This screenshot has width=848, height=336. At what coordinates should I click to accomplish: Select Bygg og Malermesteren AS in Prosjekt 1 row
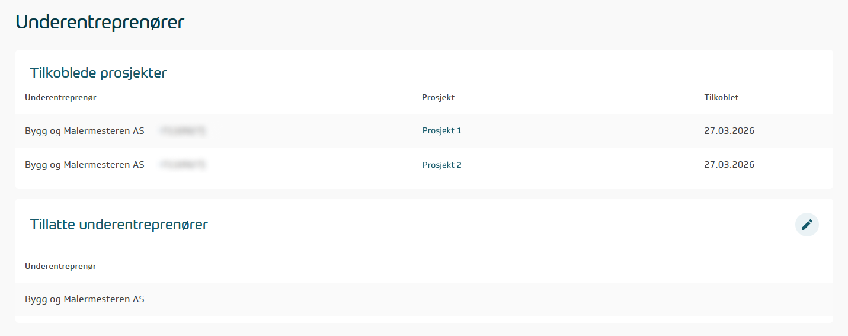[85, 131]
